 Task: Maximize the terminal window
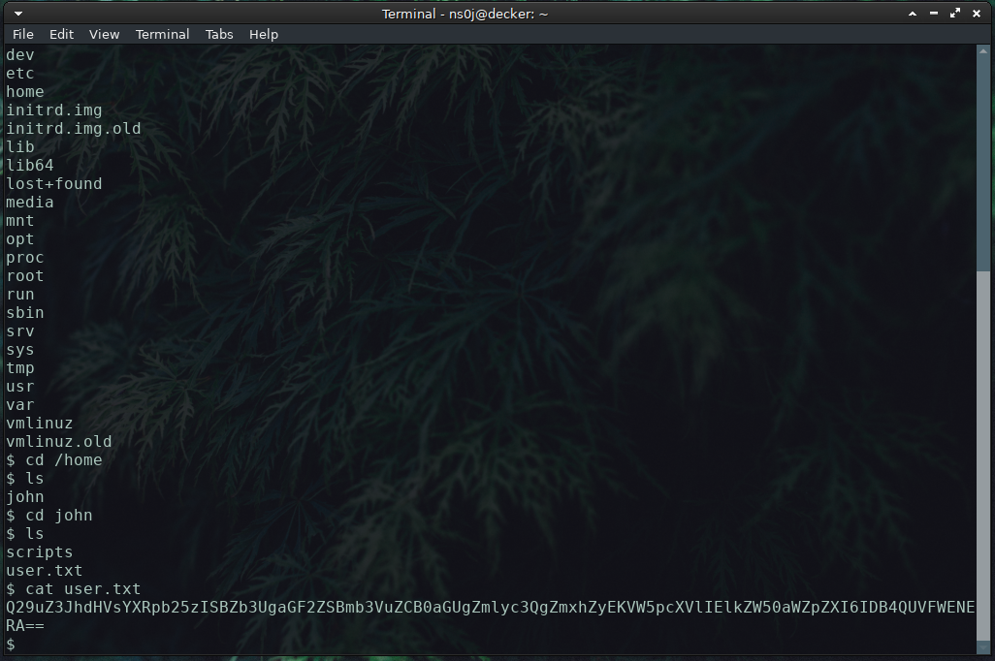pos(955,14)
